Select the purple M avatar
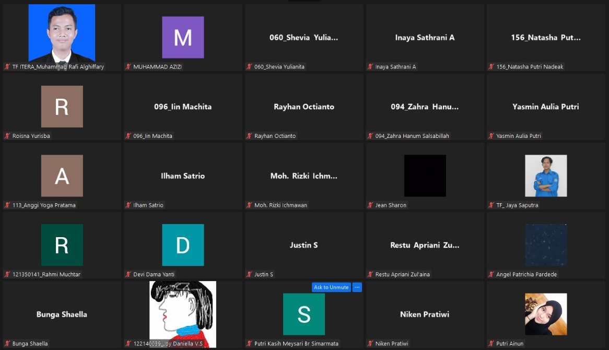The width and height of the screenshot is (609, 350). point(183,37)
